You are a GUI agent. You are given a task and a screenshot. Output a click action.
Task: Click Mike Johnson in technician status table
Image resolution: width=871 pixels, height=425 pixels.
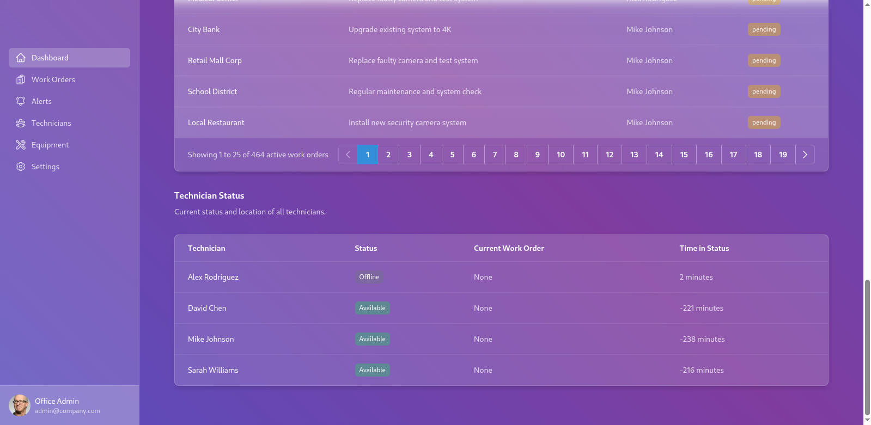point(211,339)
